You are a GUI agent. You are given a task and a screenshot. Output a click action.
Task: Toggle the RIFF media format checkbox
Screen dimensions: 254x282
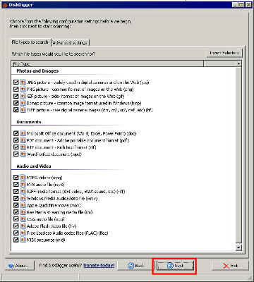pyautogui.click(x=16, y=191)
